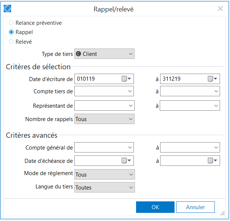The image size is (230, 221).
Task: Select the Relance préventive radio option
Action: point(11,23)
